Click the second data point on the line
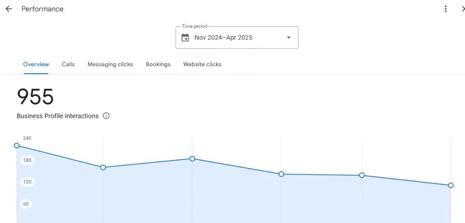This screenshot has width=465, height=223. pyautogui.click(x=103, y=168)
